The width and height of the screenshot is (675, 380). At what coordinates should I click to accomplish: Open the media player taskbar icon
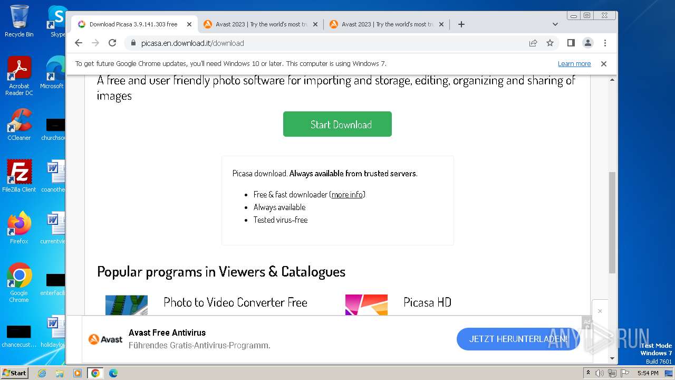click(78, 373)
